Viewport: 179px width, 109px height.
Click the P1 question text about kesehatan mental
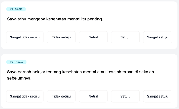click(x=55, y=19)
